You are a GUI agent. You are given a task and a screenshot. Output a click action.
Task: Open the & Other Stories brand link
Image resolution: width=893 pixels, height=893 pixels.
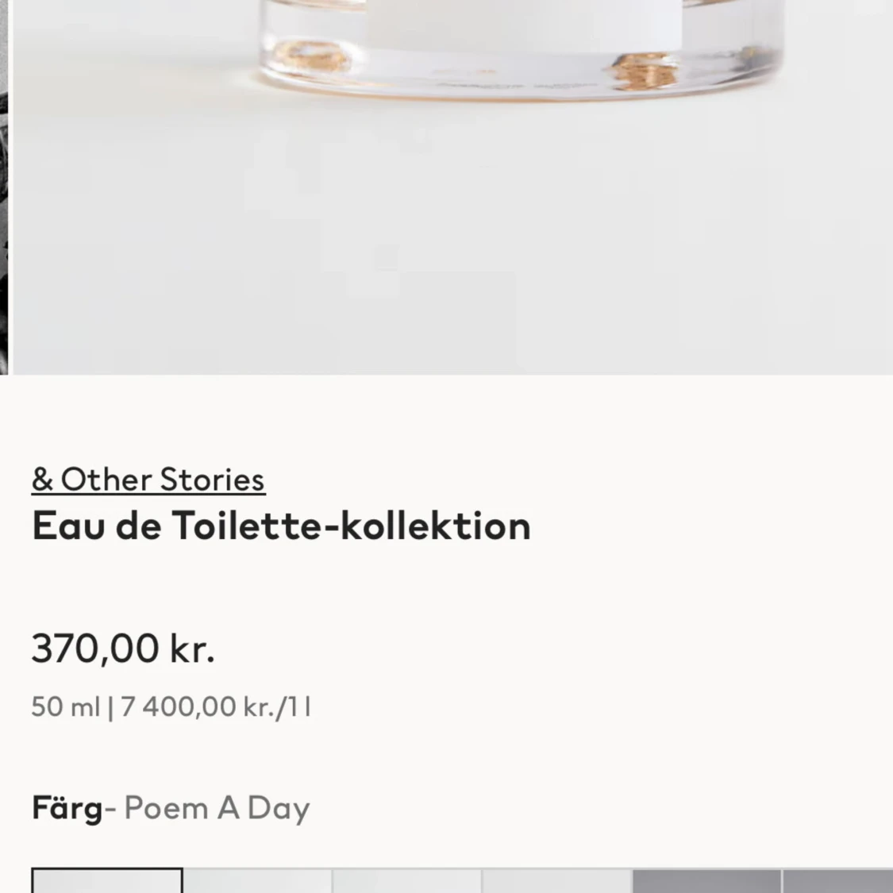coord(148,479)
